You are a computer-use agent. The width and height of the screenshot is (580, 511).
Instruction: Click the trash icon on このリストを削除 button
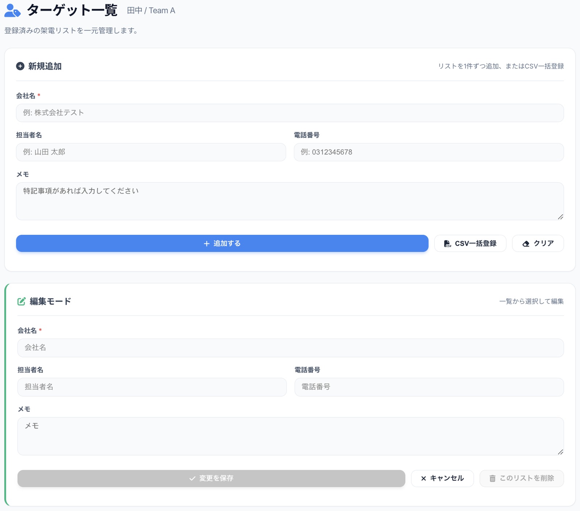pos(493,478)
